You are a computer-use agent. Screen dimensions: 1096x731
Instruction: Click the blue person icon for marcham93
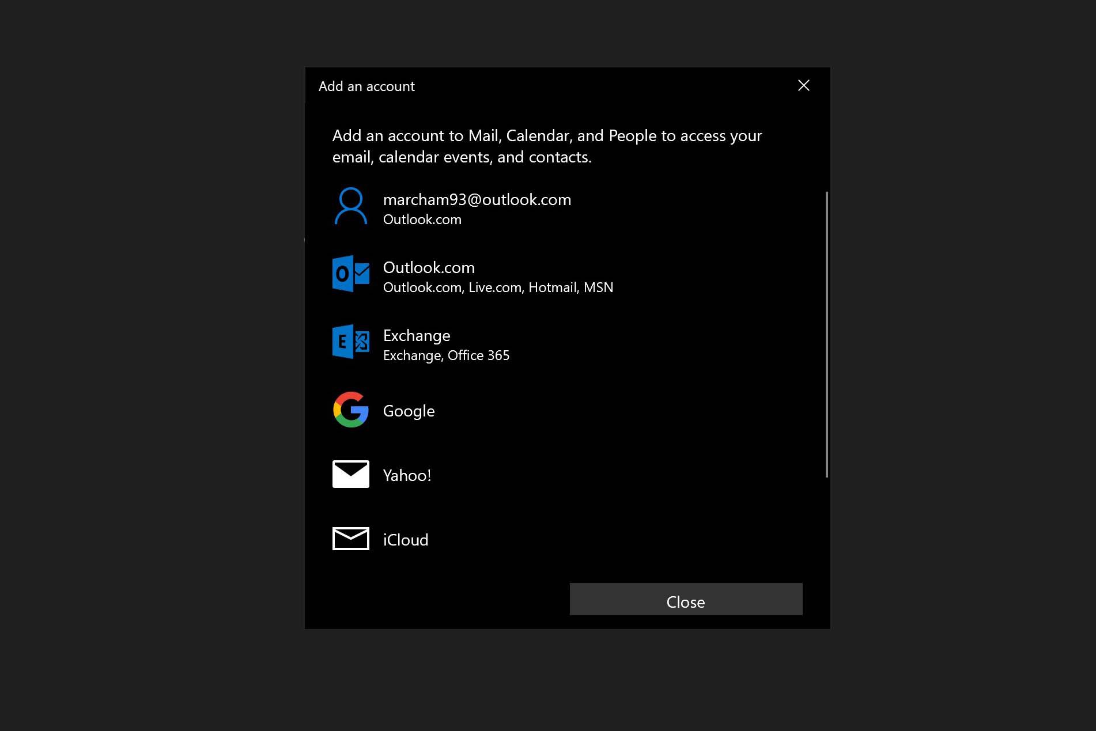[x=350, y=206]
